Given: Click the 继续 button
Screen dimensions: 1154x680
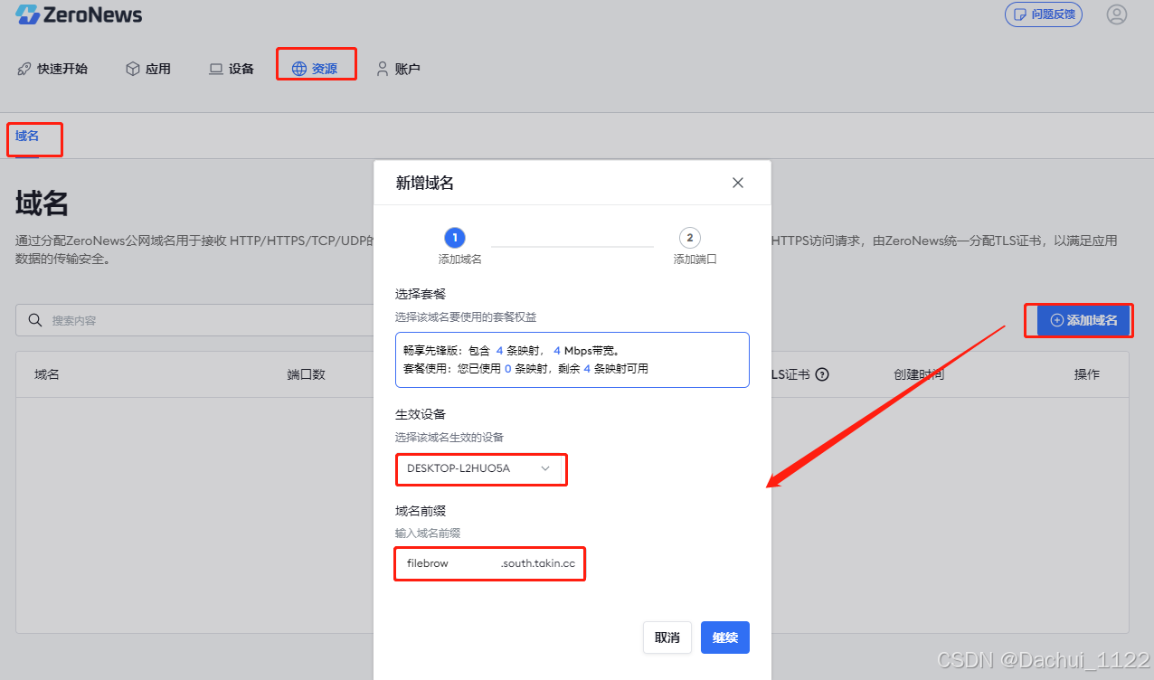Looking at the screenshot, I should 724,637.
